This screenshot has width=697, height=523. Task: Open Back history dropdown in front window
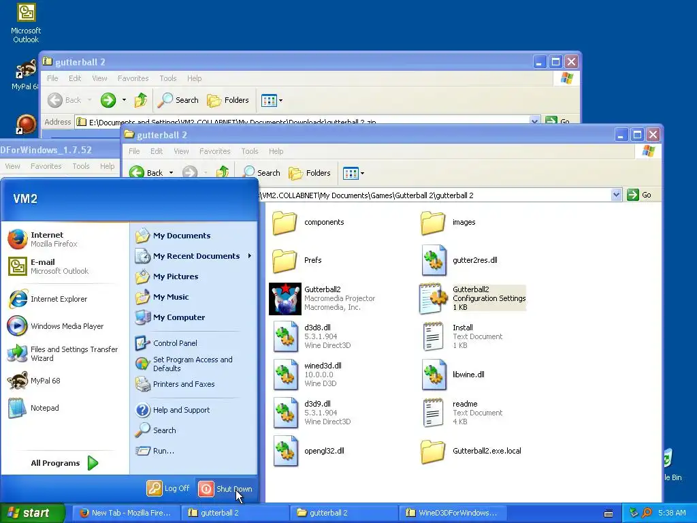[171, 173]
